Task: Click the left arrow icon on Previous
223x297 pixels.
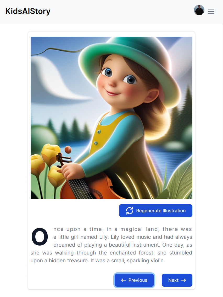Action: [x=123, y=280]
